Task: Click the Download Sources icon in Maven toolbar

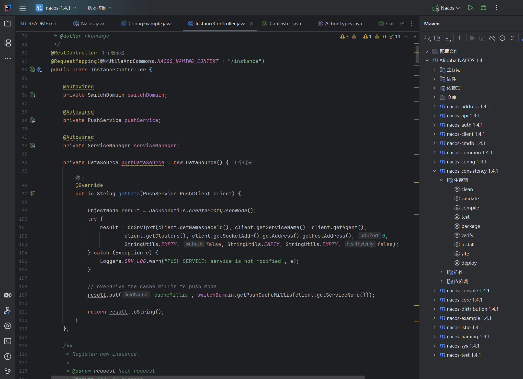Action: (x=447, y=38)
